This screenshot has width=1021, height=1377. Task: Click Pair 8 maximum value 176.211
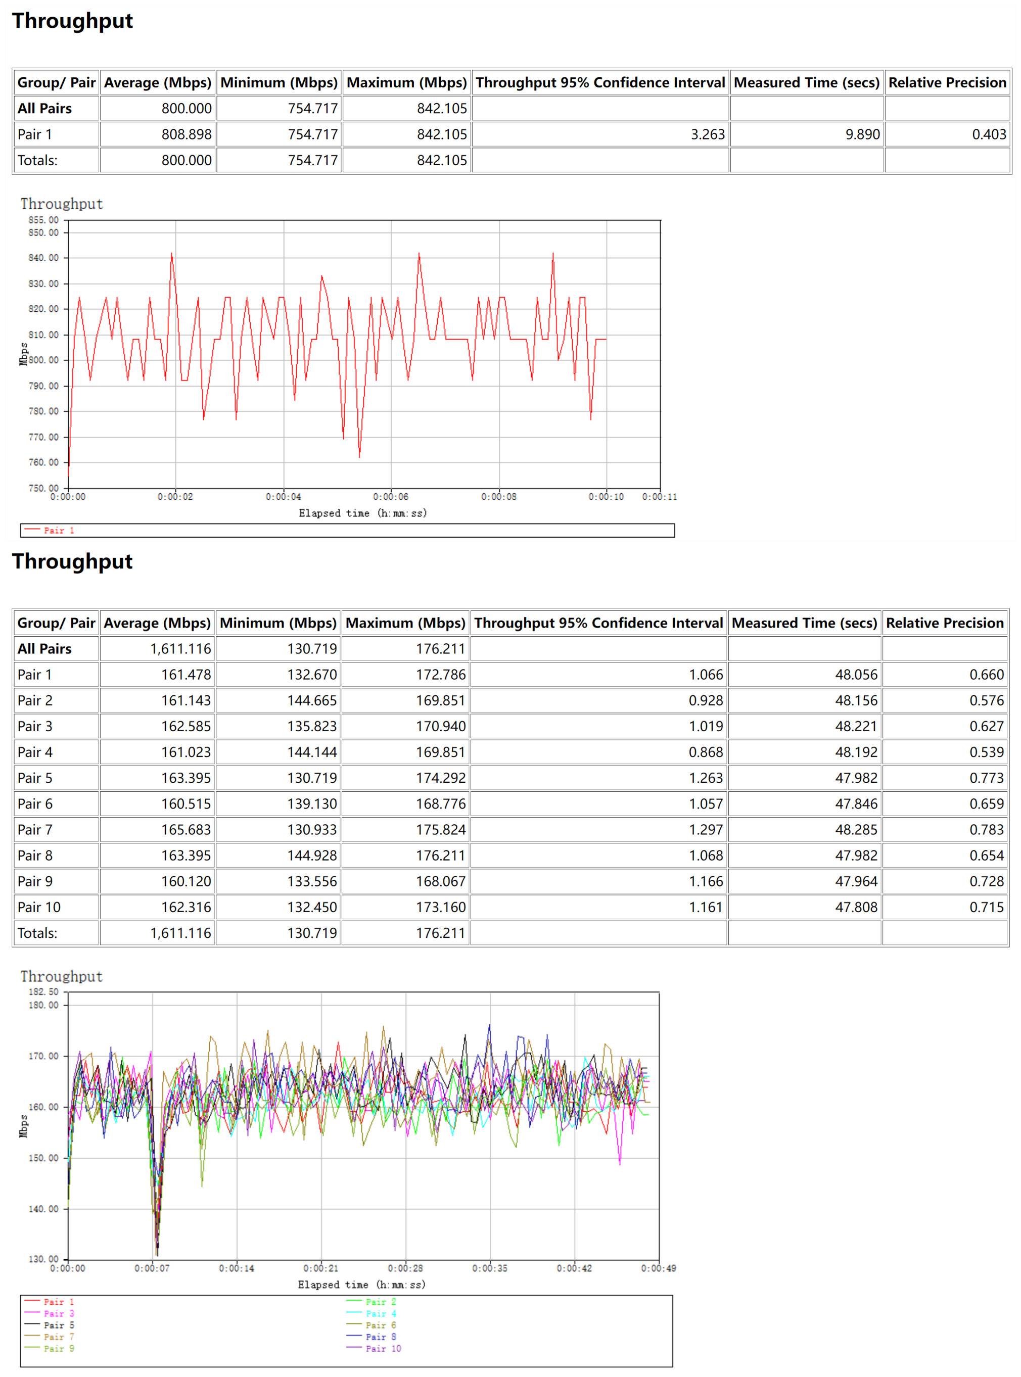[x=440, y=856]
